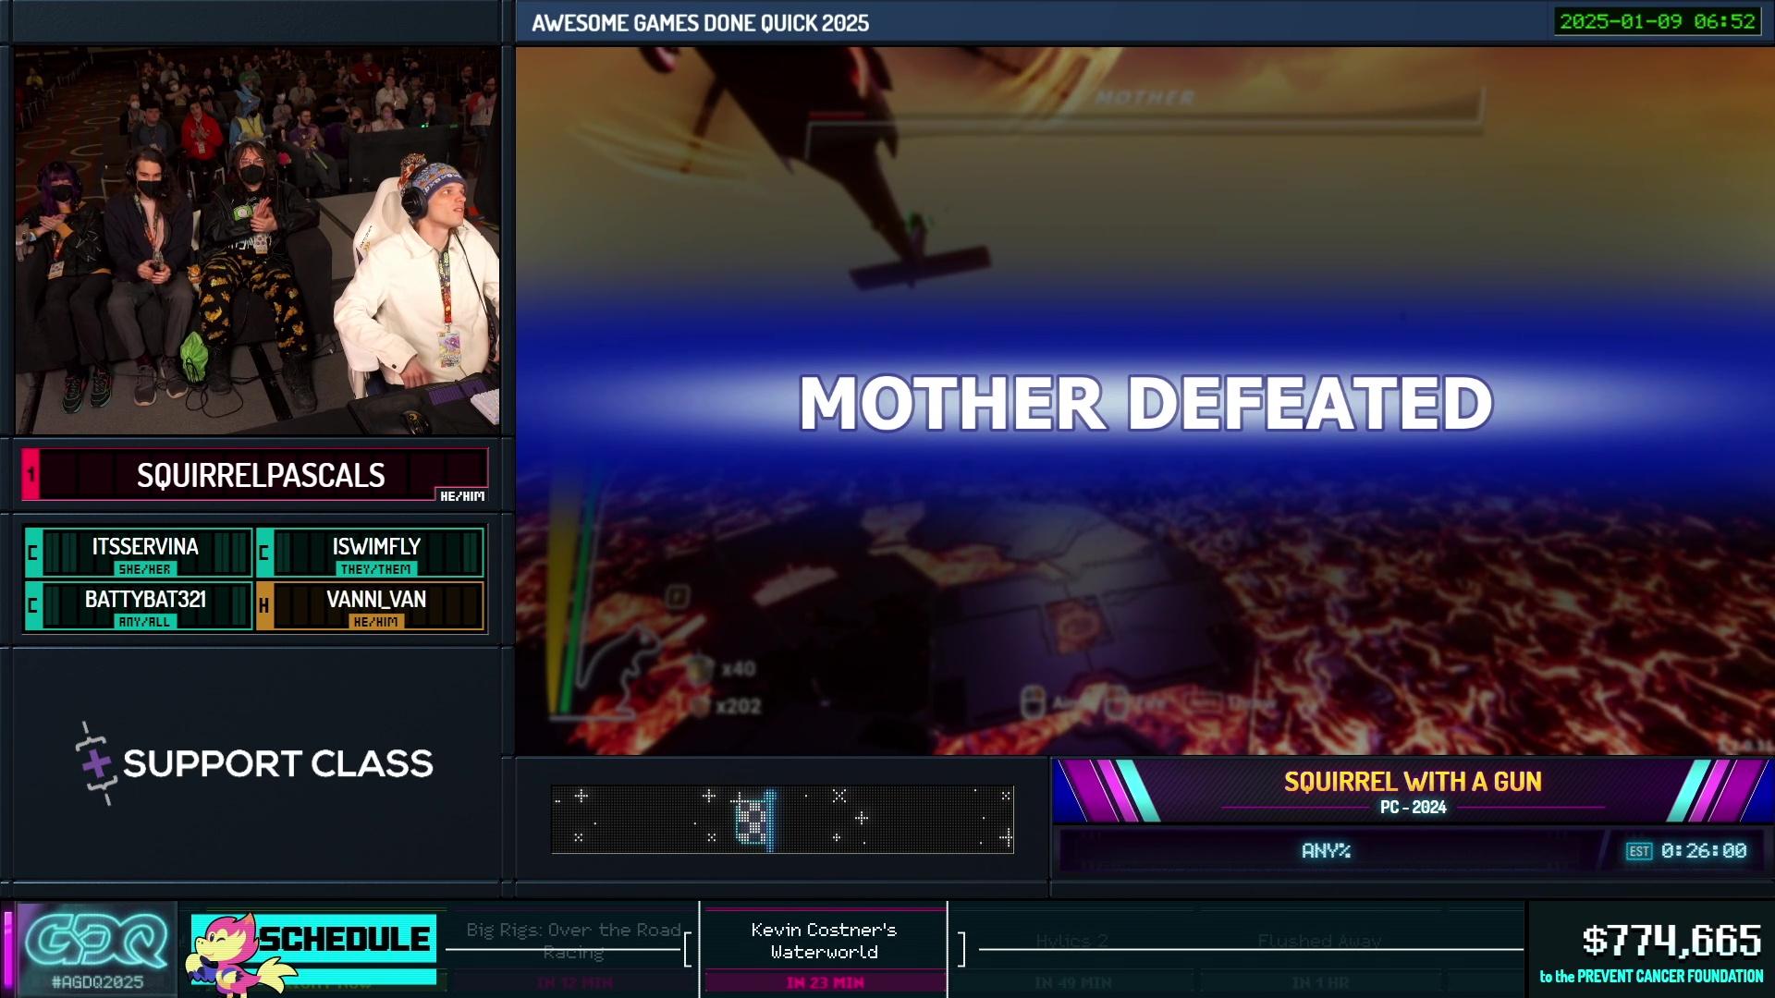Click the Support Class plus logo icon
Viewport: 1775px width, 998px height.
96,763
